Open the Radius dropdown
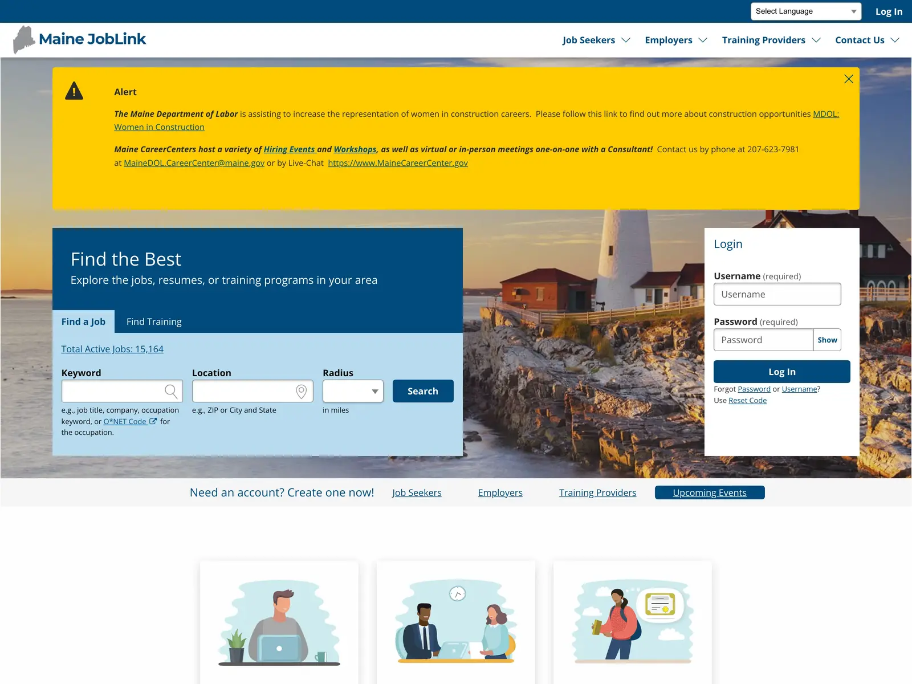The width and height of the screenshot is (912, 684). 353,391
